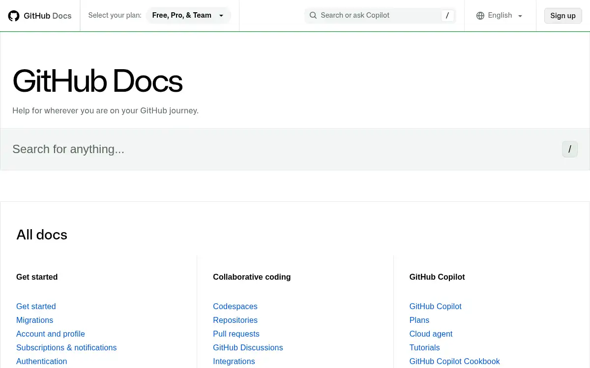Open the Tutorials link
This screenshot has width=590, height=368.
[424, 347]
